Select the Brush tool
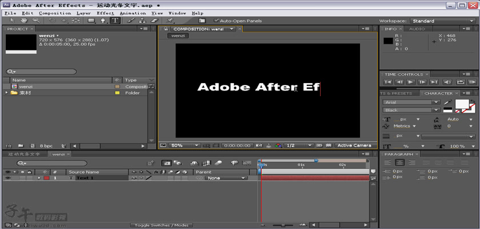The height and width of the screenshot is (229, 480). [x=131, y=21]
